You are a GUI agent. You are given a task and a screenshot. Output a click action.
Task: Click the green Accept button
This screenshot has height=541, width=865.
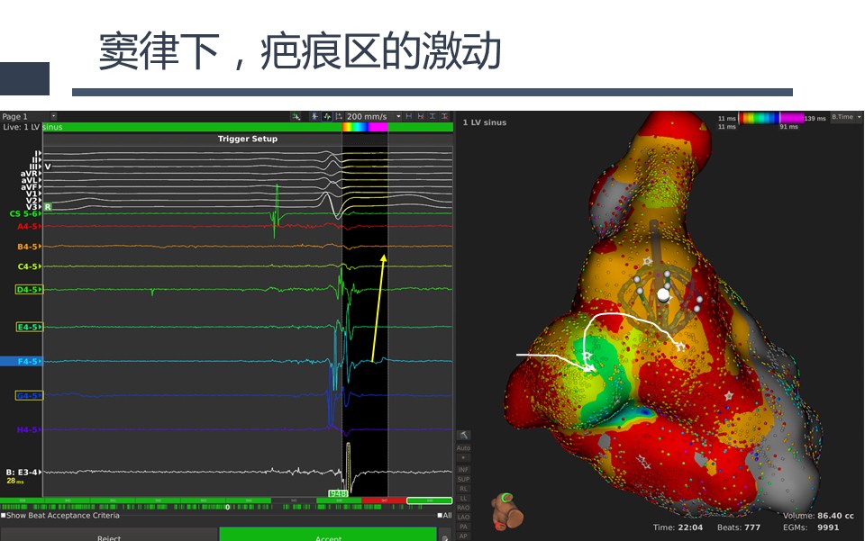coord(328,535)
